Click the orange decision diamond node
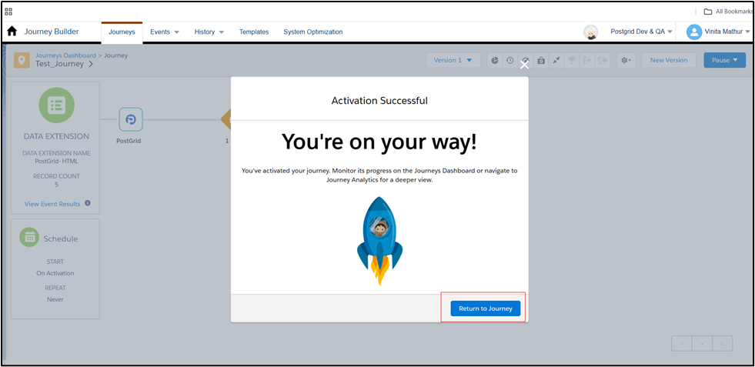This screenshot has height=367, width=755. 226,119
